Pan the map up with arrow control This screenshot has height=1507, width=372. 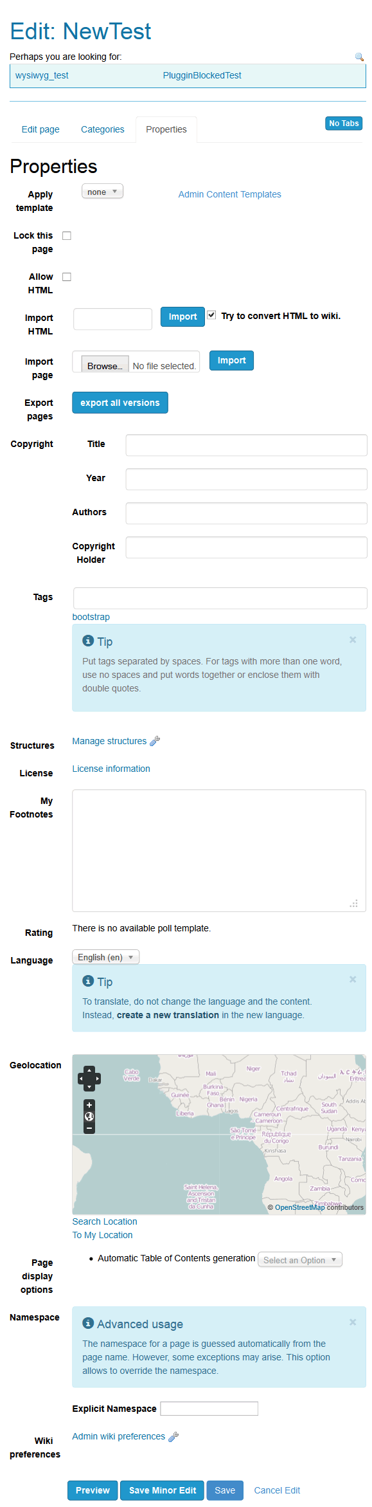[x=89, y=1070]
